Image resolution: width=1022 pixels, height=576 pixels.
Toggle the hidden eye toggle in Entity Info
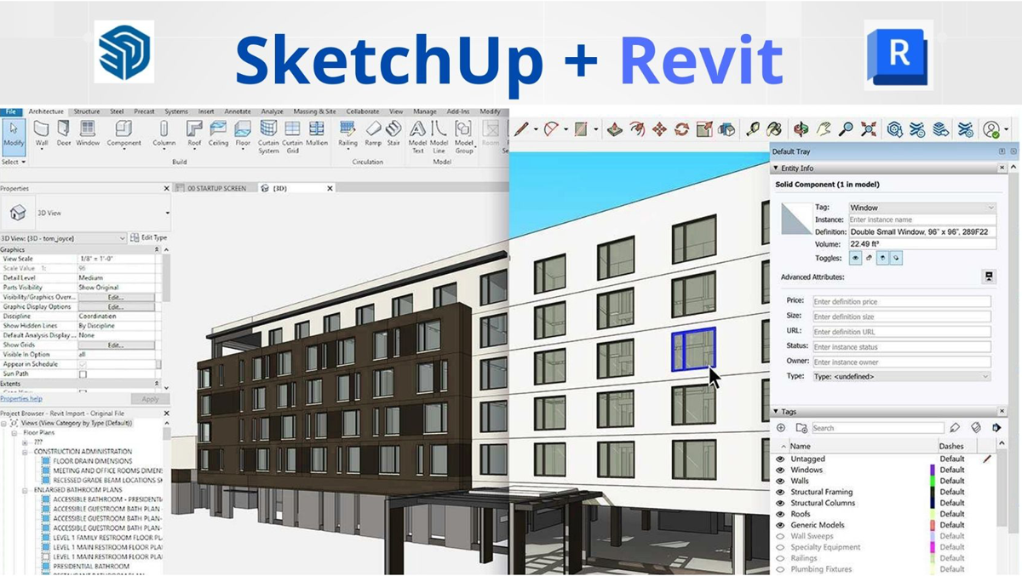(x=855, y=258)
